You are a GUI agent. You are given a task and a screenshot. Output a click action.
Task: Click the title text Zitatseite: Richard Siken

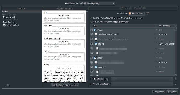point(108,34)
